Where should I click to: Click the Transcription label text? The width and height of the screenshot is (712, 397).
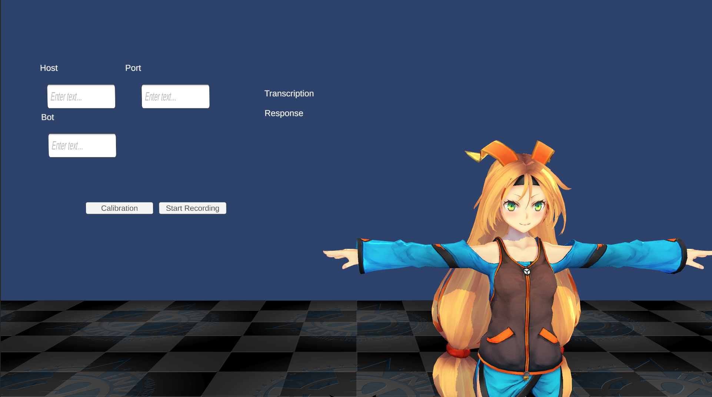(289, 94)
